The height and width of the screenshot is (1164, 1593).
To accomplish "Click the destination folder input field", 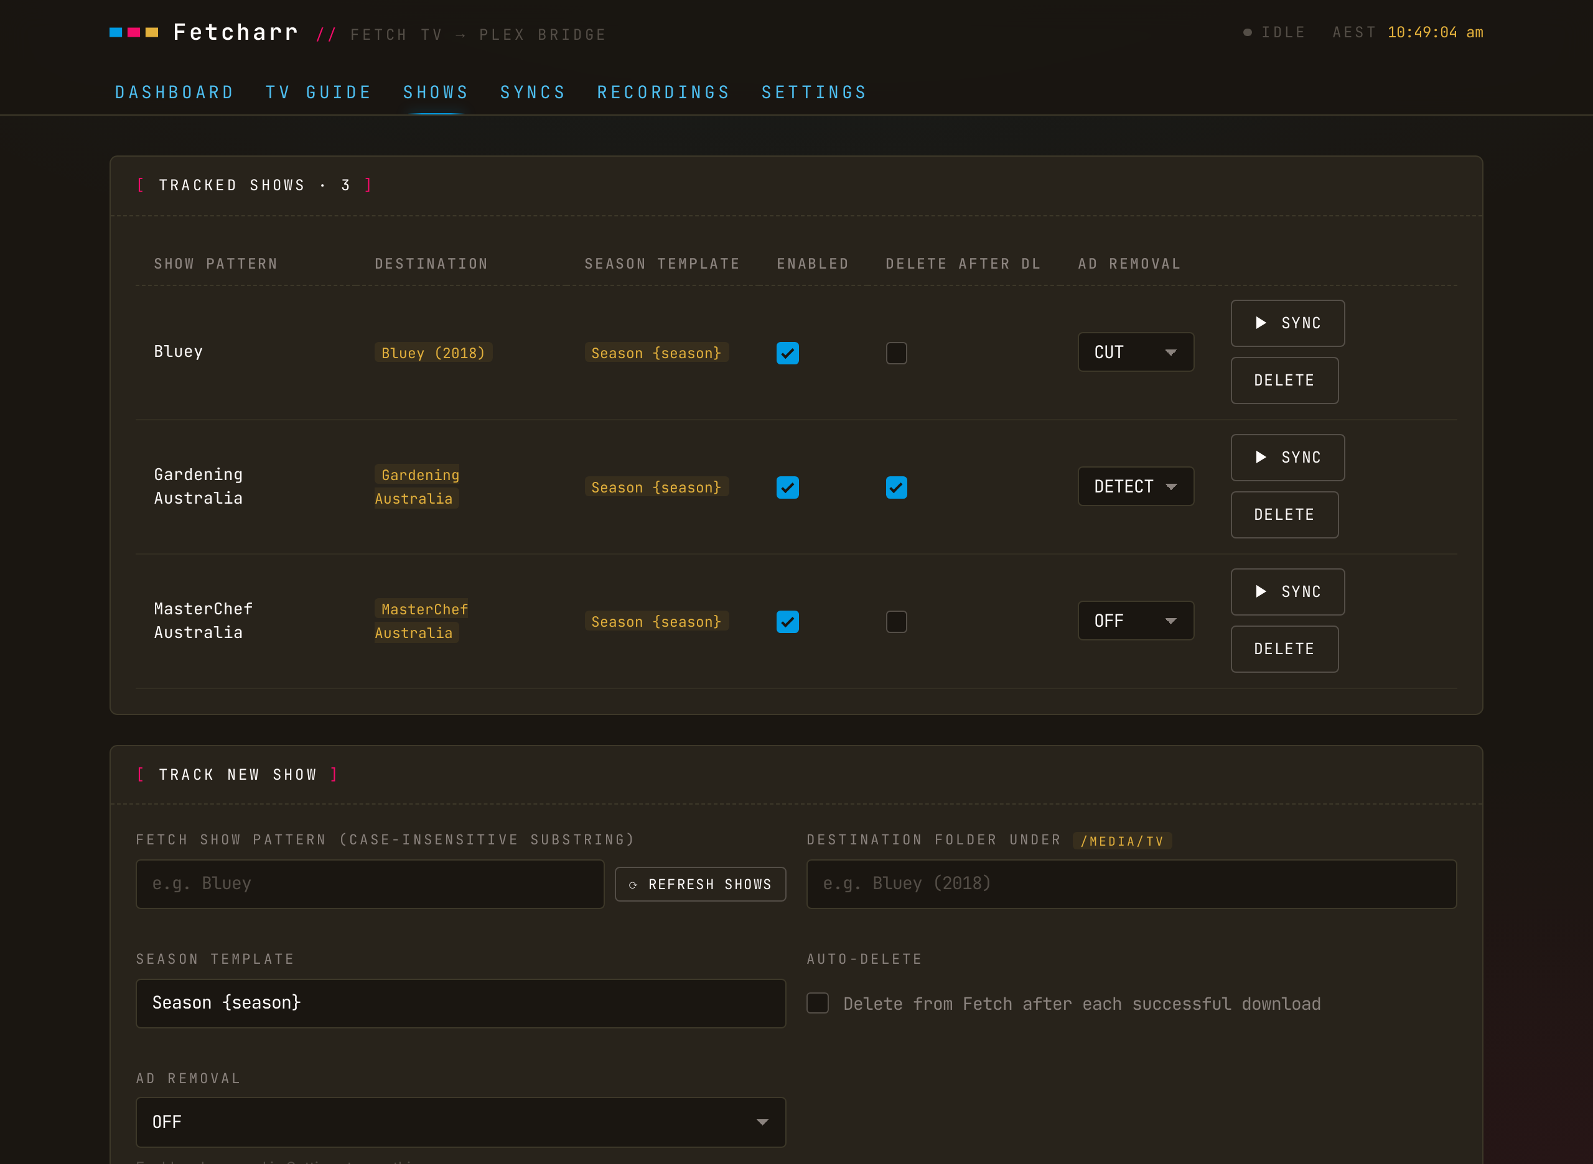I will coord(1131,884).
